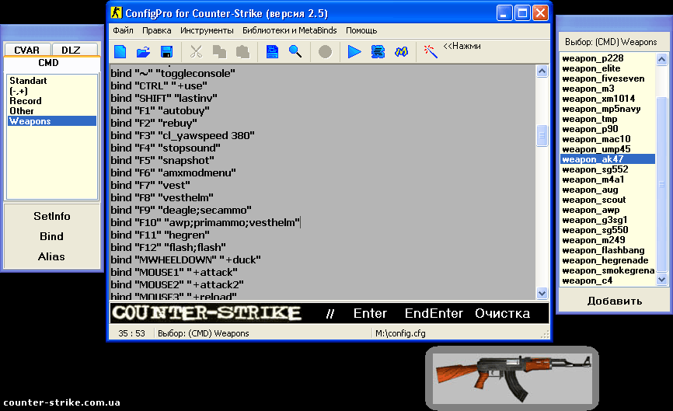Click the Bind button
Image resolution: width=673 pixels, height=411 pixels.
coord(51,236)
